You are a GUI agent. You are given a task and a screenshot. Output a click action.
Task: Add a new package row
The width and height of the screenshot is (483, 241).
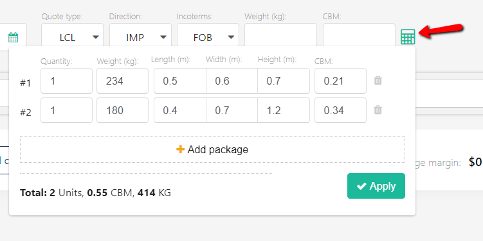pyautogui.click(x=212, y=149)
